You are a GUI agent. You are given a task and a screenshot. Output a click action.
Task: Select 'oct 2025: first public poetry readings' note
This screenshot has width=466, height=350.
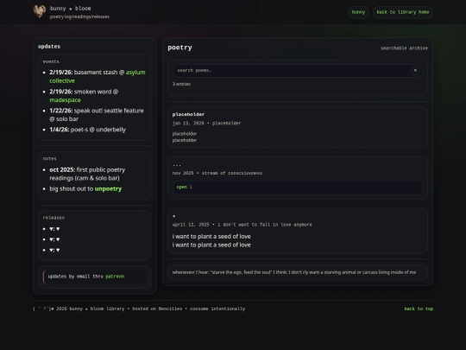click(87, 174)
